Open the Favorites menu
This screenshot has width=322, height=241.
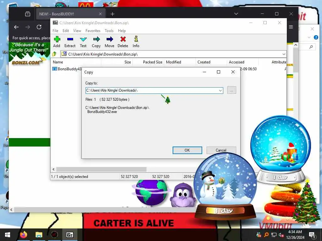[93, 31]
